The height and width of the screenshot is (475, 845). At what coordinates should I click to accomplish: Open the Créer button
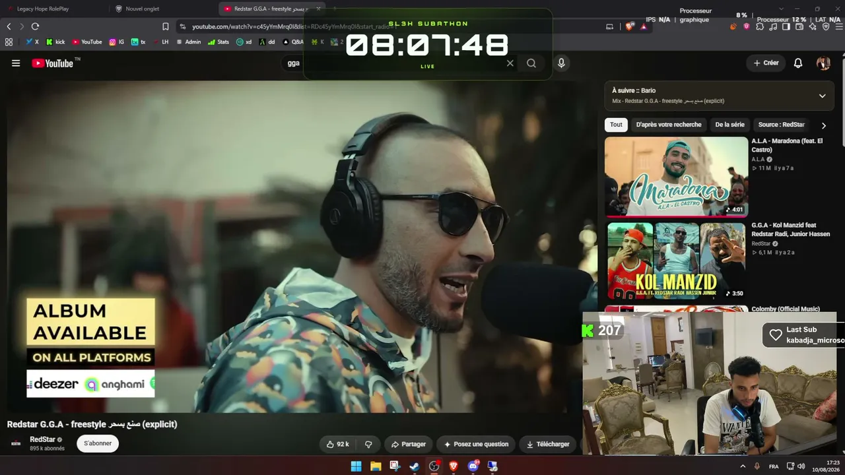(766, 63)
